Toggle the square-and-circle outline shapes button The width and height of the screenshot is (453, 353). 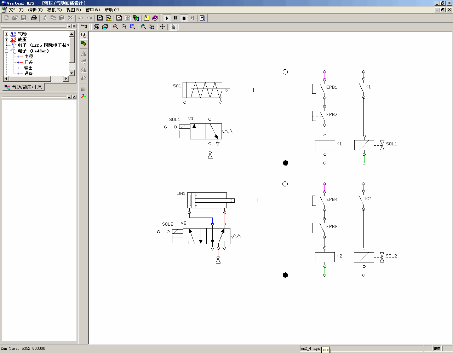[x=84, y=35]
